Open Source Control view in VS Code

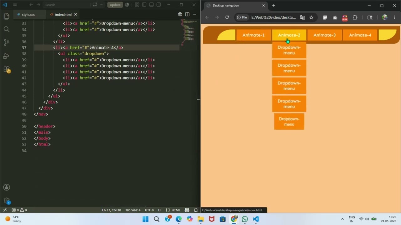(x=6, y=43)
